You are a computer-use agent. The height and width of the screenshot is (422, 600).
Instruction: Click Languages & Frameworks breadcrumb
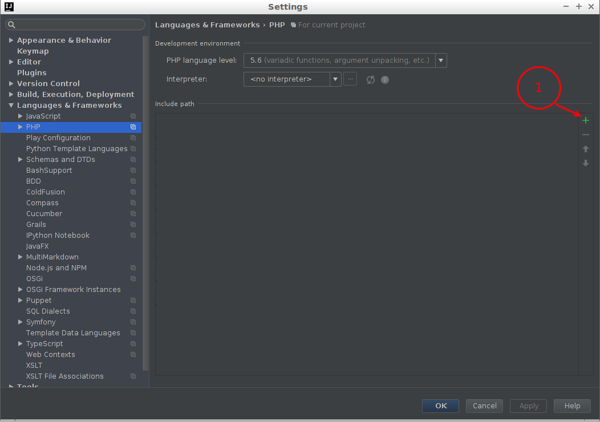(x=207, y=25)
